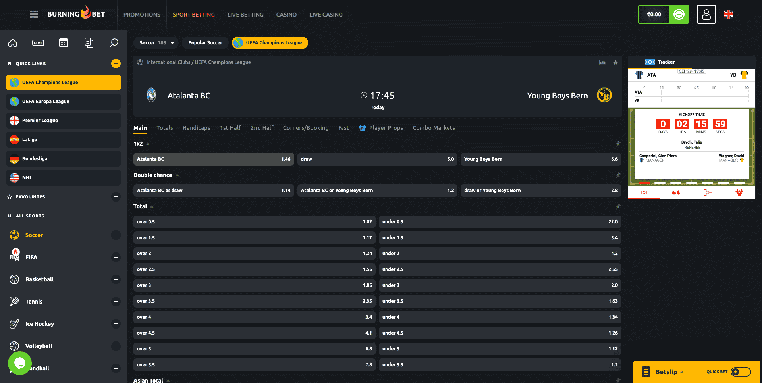Open the calendar schedule icon
Image resolution: width=762 pixels, height=383 pixels.
click(64, 43)
